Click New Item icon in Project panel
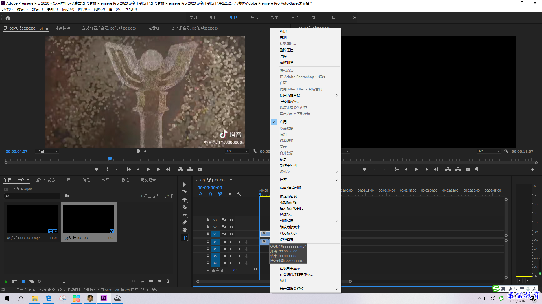The image size is (542, 304). point(159,281)
